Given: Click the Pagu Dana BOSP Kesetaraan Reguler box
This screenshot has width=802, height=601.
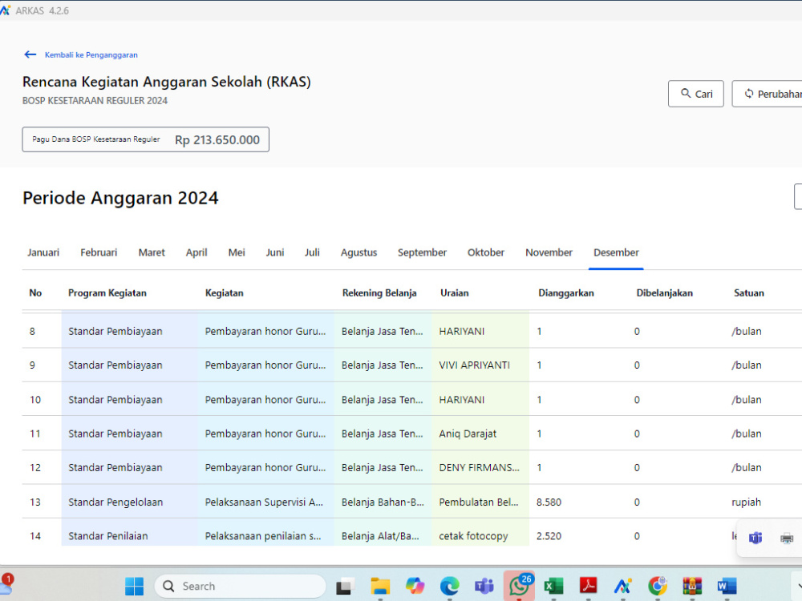Looking at the screenshot, I should coord(145,139).
